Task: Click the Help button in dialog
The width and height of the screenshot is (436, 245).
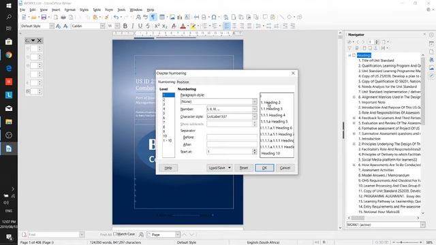Action: point(168,168)
